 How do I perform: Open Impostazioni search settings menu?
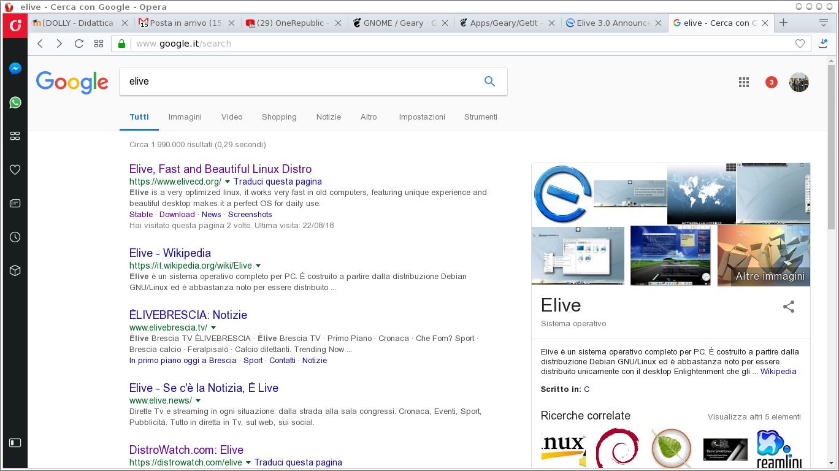coord(422,117)
